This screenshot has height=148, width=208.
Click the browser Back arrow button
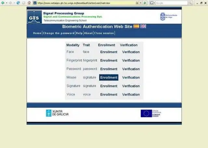[x=3, y=3]
